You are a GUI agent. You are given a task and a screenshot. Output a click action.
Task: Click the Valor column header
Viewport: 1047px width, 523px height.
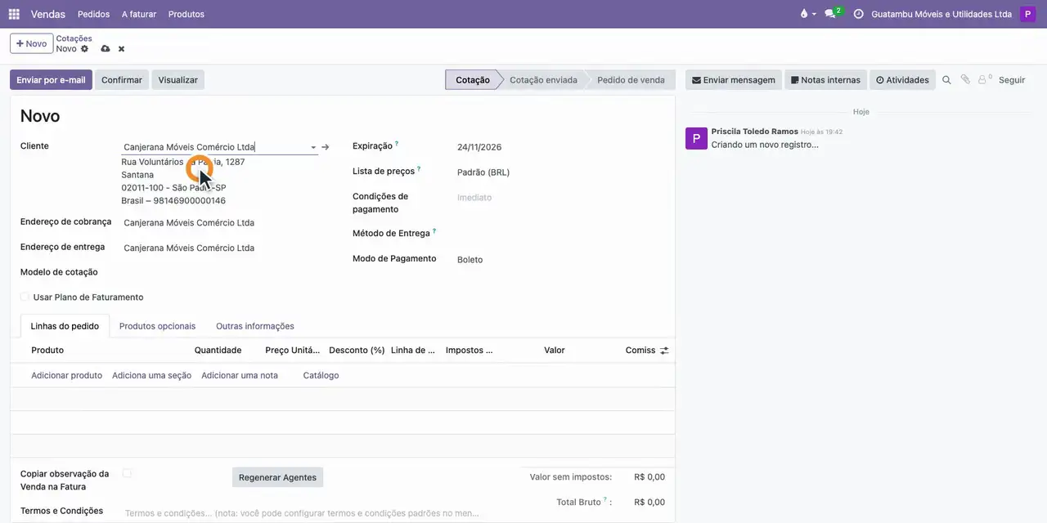pos(555,351)
